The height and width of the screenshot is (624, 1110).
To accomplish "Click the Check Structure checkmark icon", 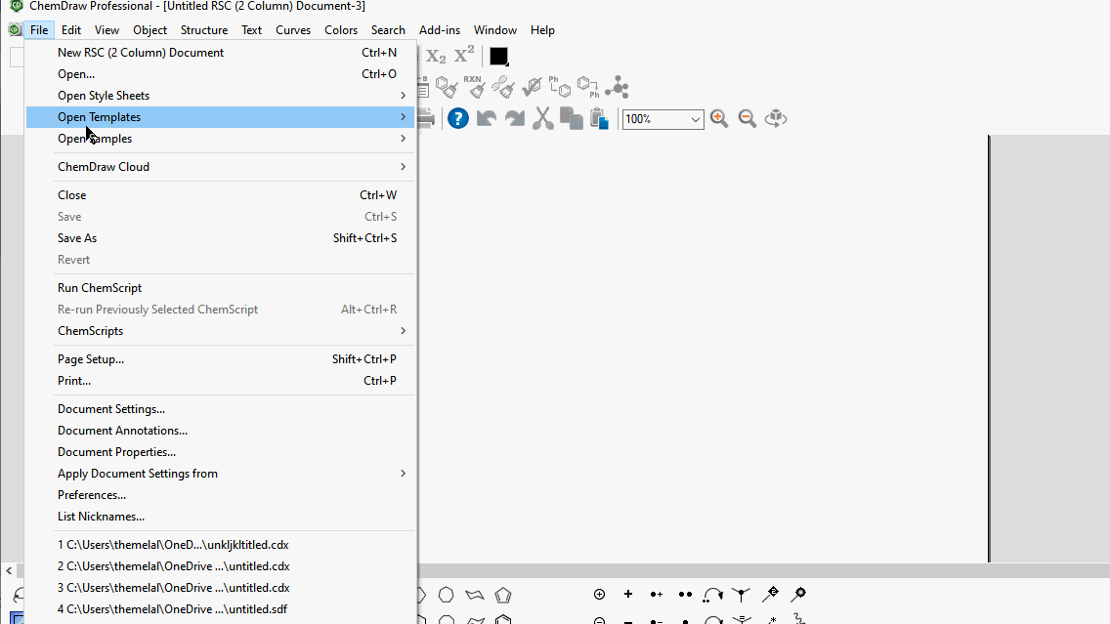I will click(532, 87).
